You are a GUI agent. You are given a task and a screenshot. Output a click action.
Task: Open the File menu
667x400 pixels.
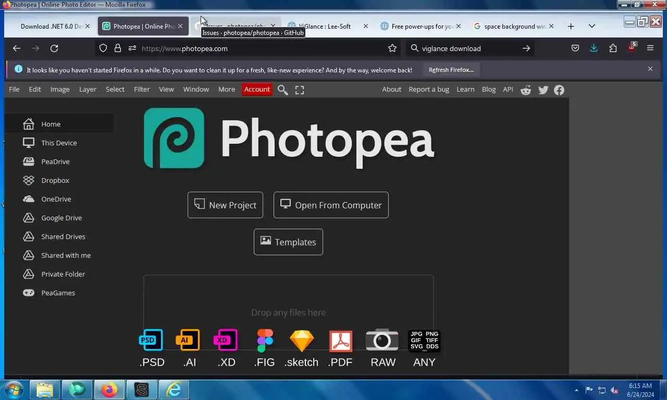(x=14, y=89)
